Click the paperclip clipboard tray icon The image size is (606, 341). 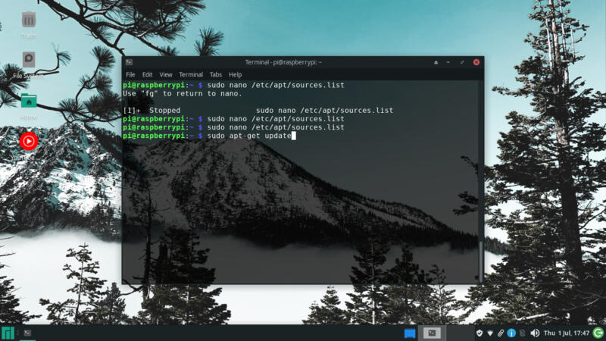501,333
